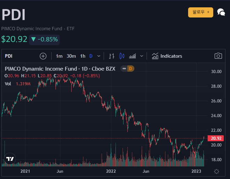
Task: Click the 18.00 price axis label
Action: (216, 160)
